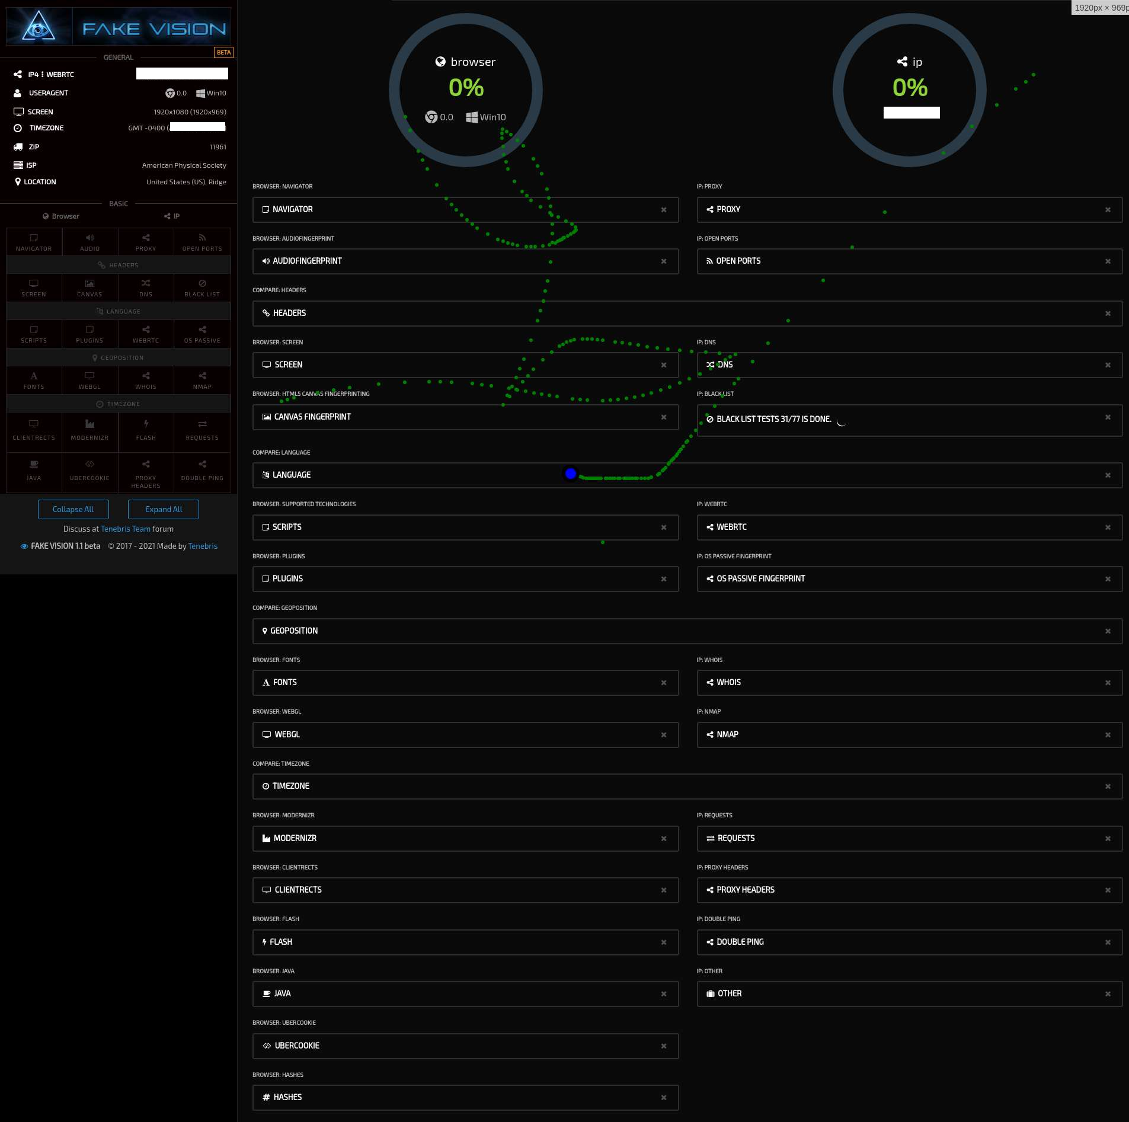The image size is (1129, 1122).
Task: Click the Java sidebar icon
Action: click(34, 469)
